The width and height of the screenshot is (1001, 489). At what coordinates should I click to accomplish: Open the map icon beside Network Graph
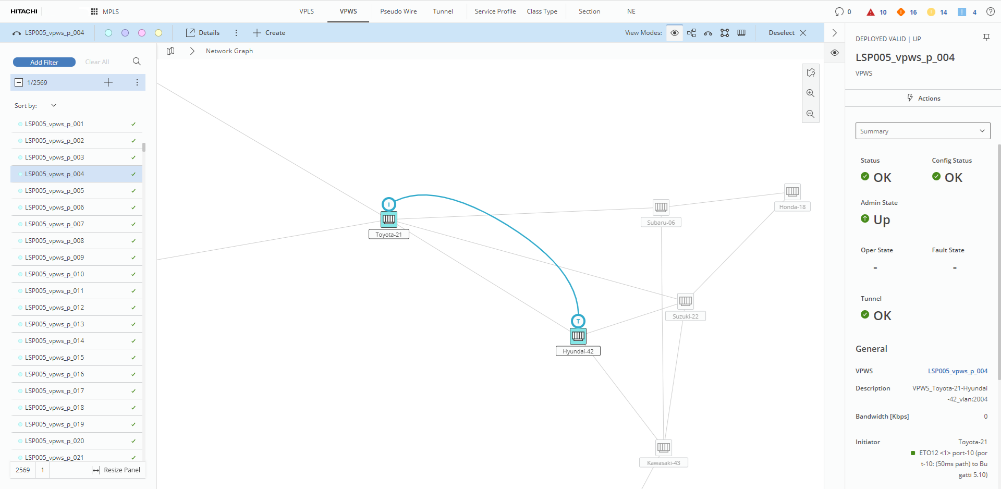pos(170,51)
